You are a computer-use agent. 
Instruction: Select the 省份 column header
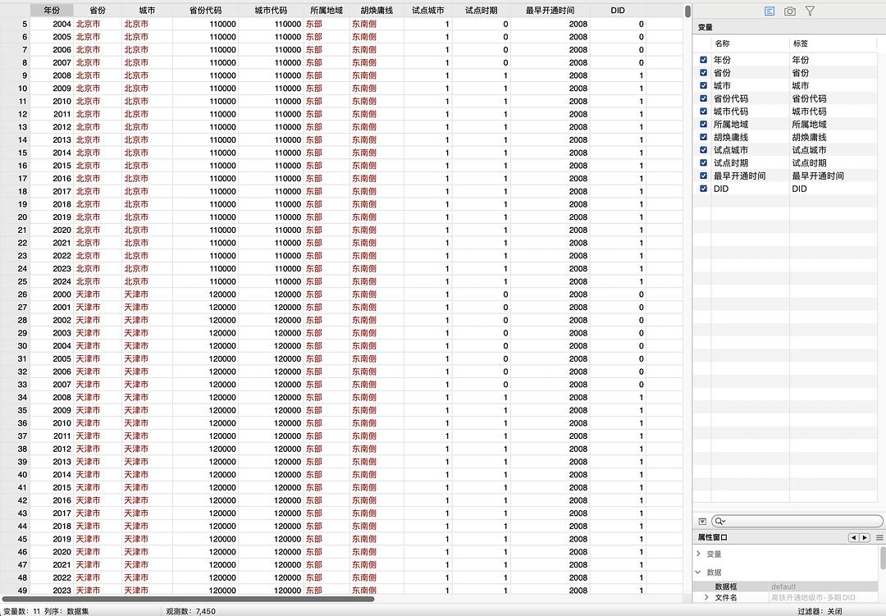[98, 10]
